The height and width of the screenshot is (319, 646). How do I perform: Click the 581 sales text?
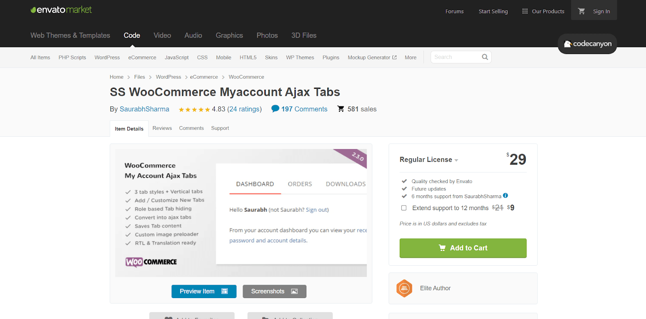[x=362, y=109]
